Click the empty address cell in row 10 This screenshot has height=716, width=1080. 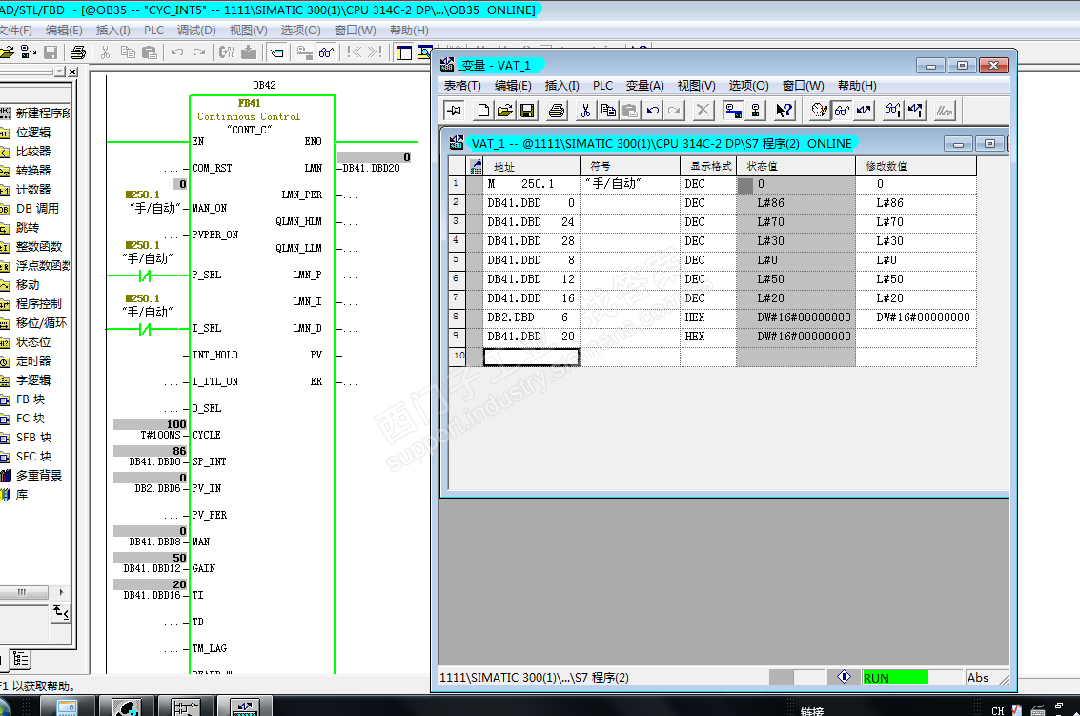pyautogui.click(x=531, y=357)
